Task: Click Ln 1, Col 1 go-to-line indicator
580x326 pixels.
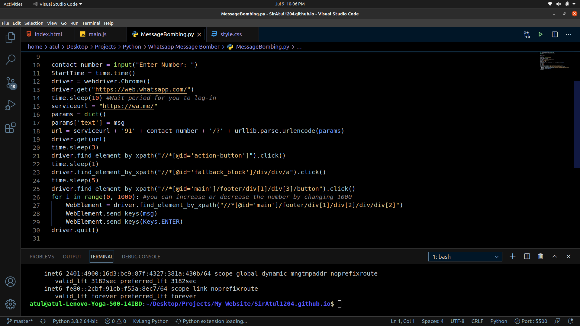Action: pos(403,321)
